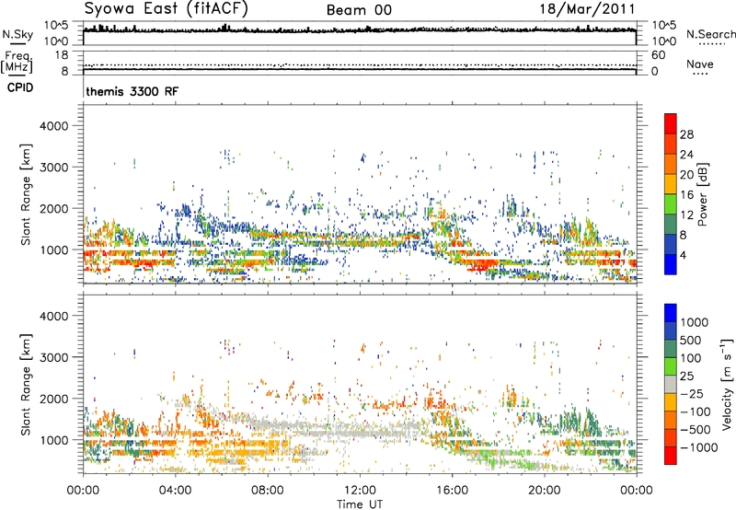The width and height of the screenshot is (736, 510).
Task: Select the 'Beam 00' header label
Action: pyautogui.click(x=359, y=10)
